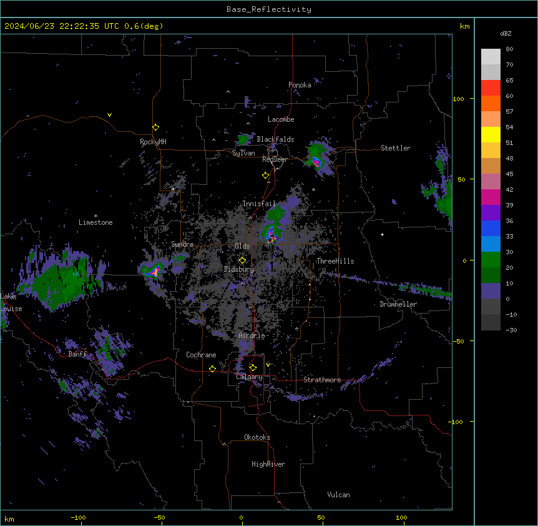The height and width of the screenshot is (526, 538).
Task: Pick the purple 36-39 dBZ legend swatch
Action: 491,213
